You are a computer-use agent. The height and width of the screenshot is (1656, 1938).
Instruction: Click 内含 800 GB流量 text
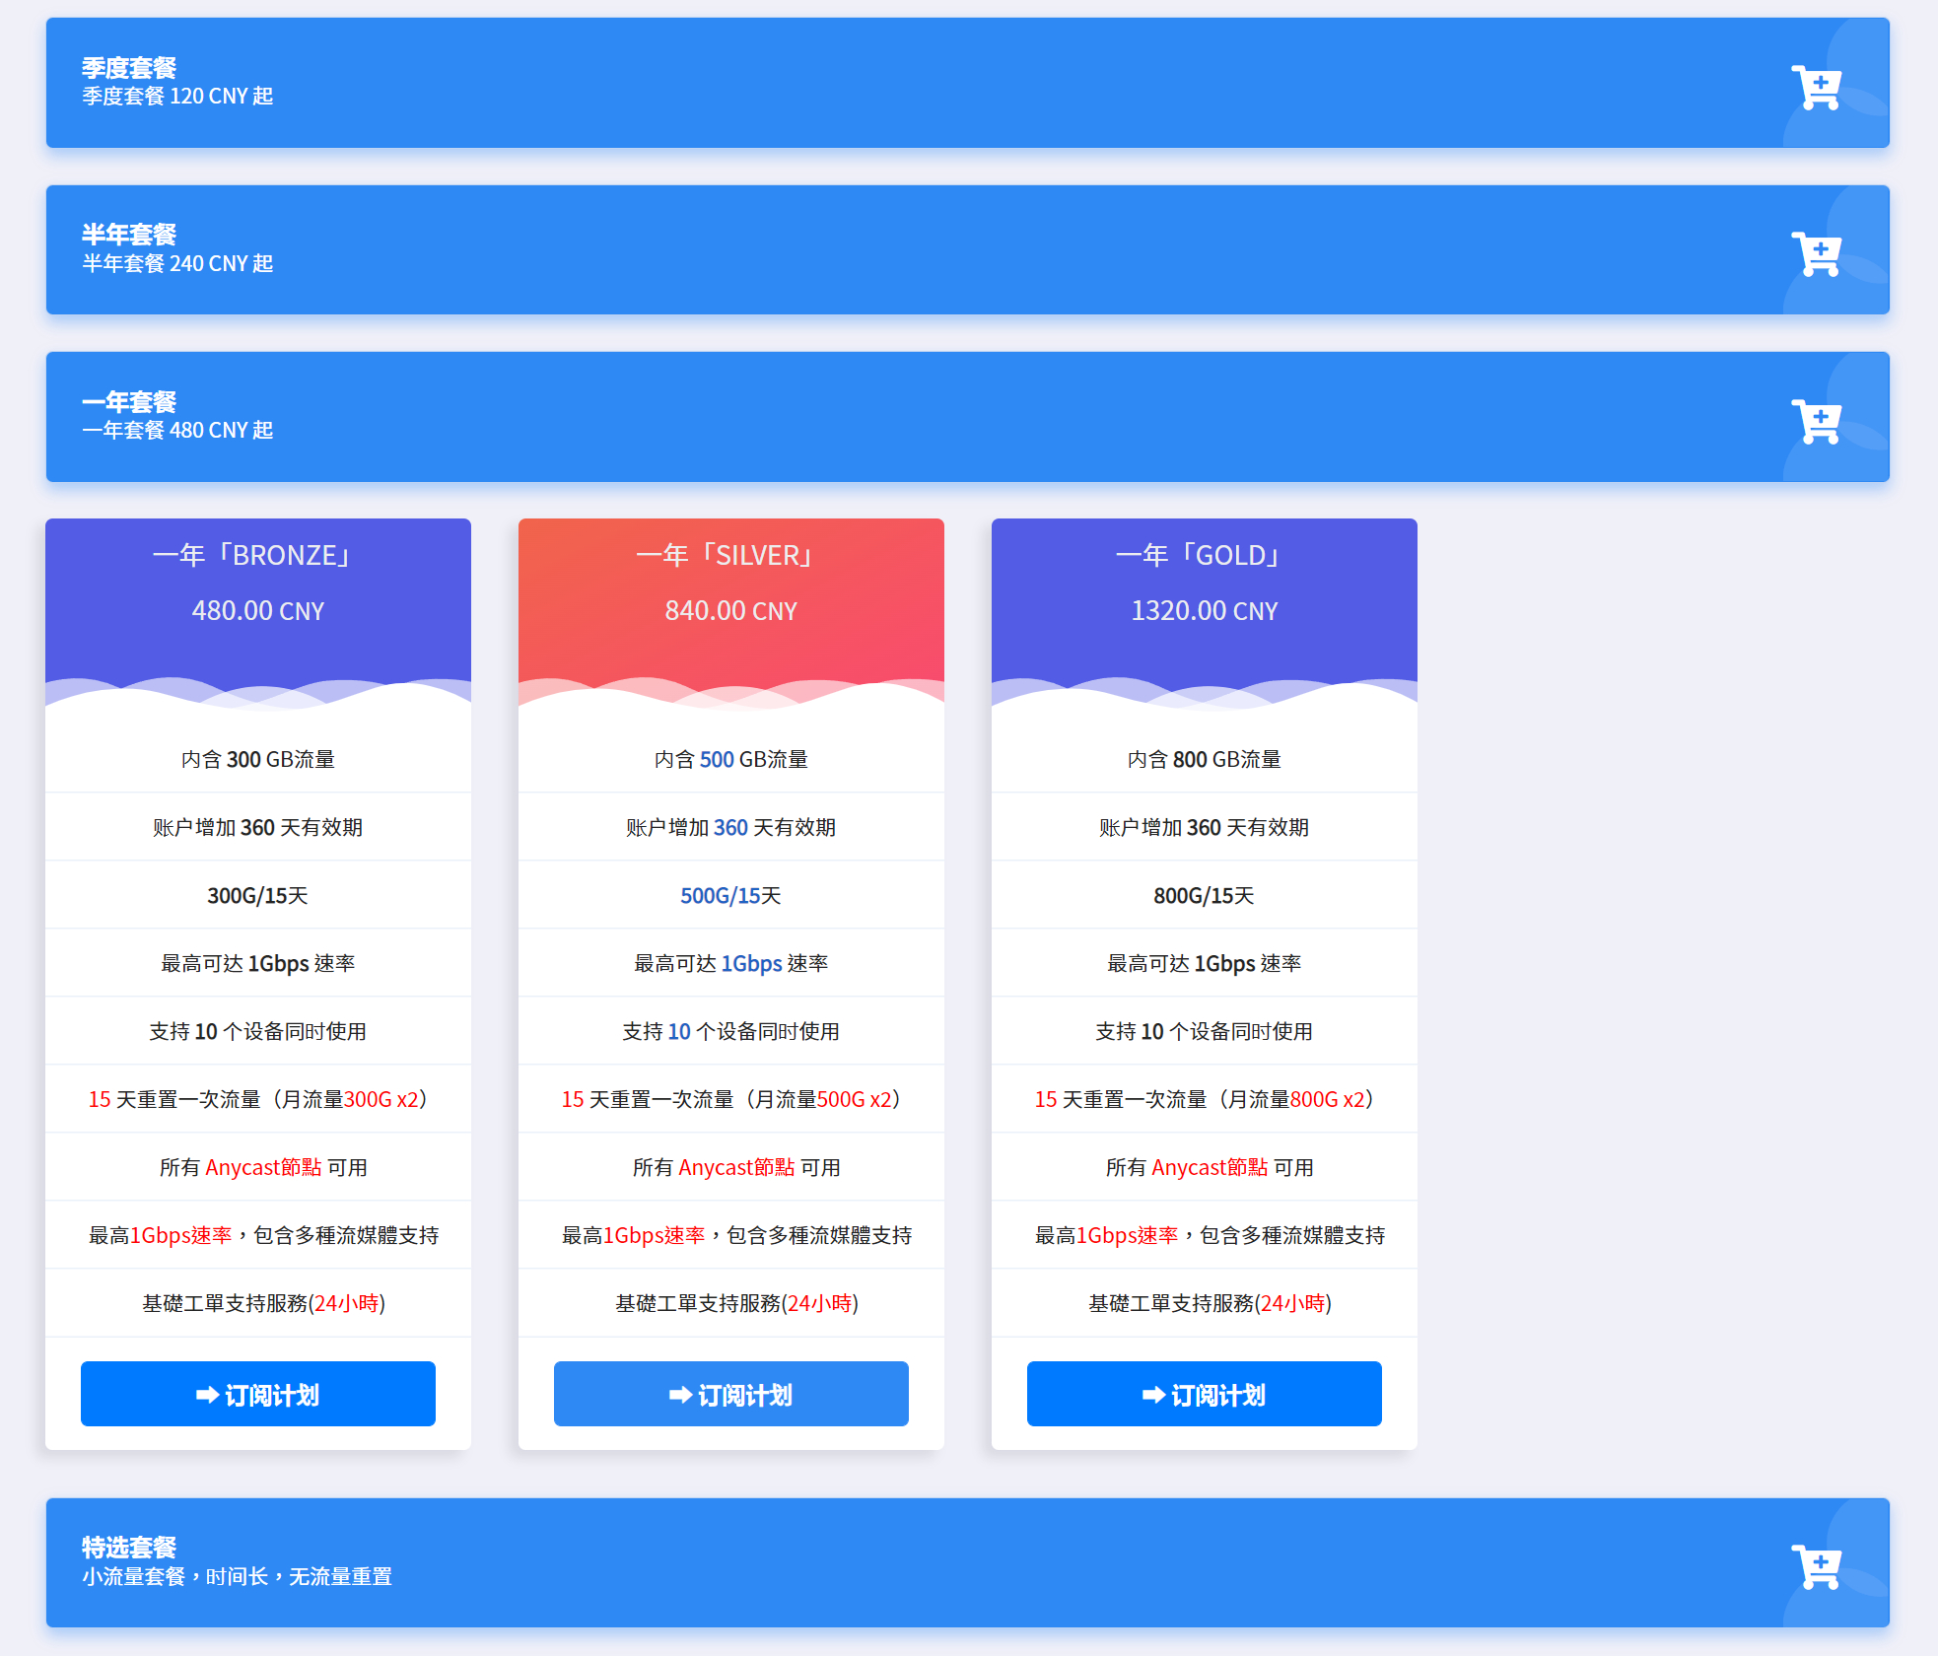tap(1205, 759)
